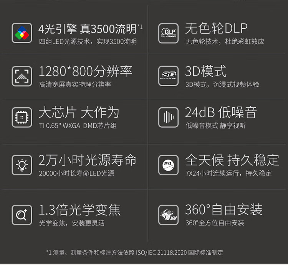The height and width of the screenshot is (265, 288).
Task: Click the four-color LED light engine icon
Action: (22, 33)
